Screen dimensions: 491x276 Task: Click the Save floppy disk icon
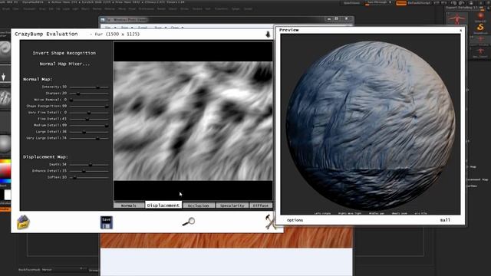107,222
